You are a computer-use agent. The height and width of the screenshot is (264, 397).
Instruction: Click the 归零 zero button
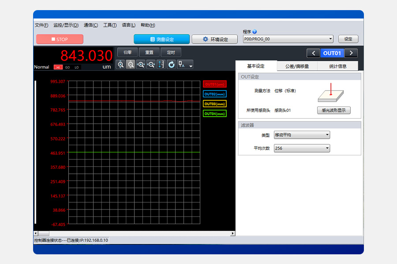pos(127,52)
